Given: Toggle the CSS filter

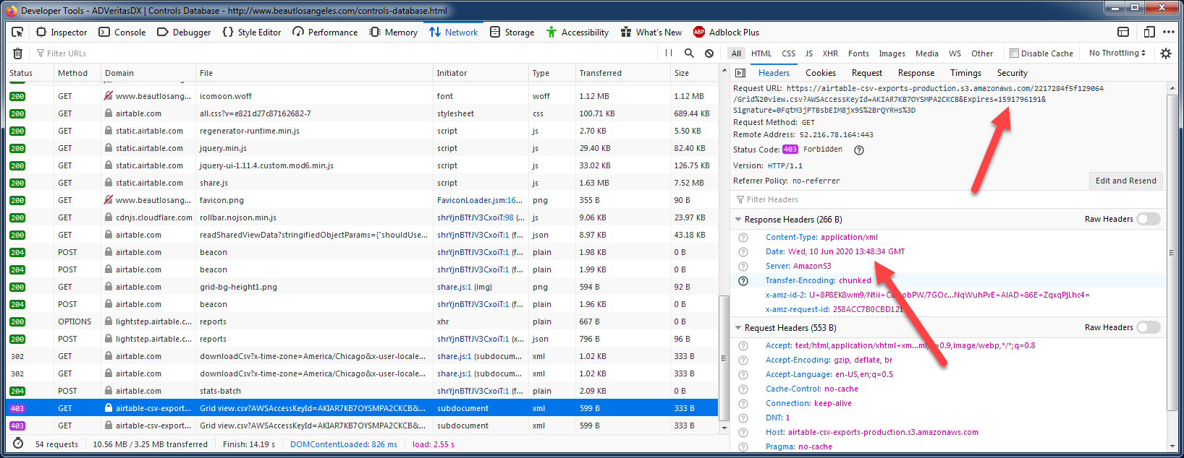Looking at the screenshot, I should click(x=789, y=53).
